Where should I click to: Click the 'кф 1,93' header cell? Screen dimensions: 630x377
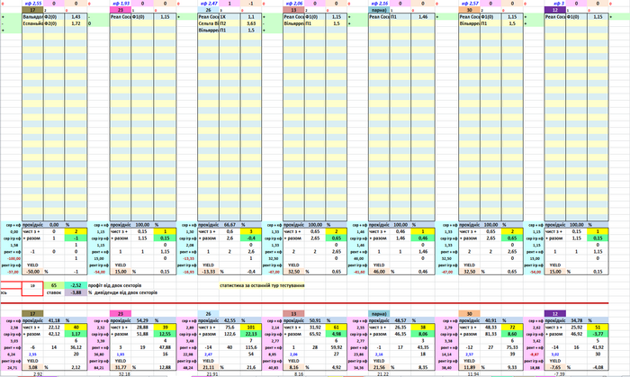120,4
